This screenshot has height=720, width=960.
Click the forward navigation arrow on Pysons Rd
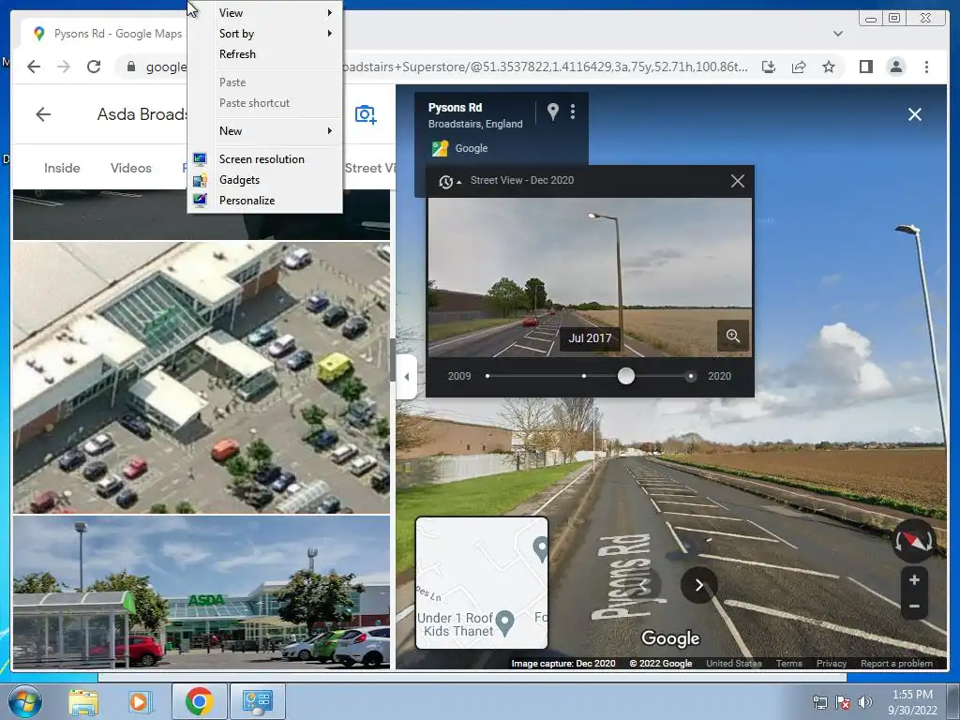(699, 585)
